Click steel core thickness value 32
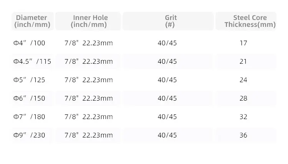This screenshot has width=288, height=164. [x=243, y=117]
